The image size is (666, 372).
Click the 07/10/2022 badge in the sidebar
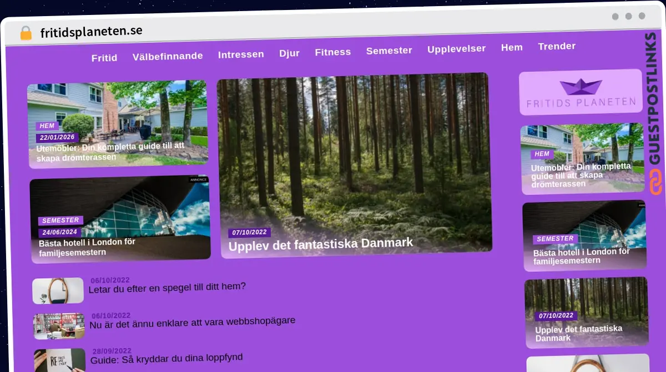(556, 316)
